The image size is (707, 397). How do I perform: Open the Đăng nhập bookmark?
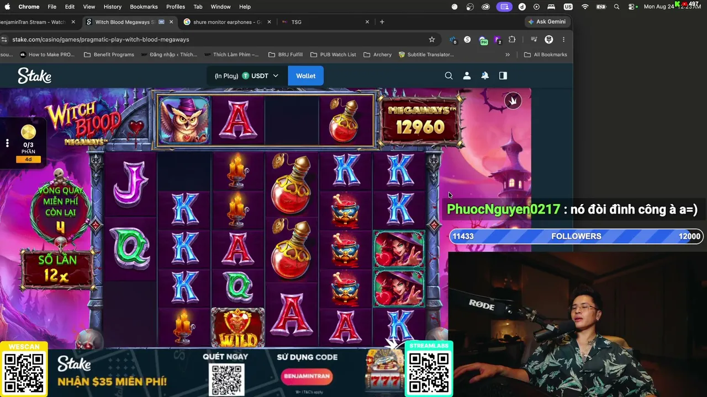pyautogui.click(x=169, y=55)
